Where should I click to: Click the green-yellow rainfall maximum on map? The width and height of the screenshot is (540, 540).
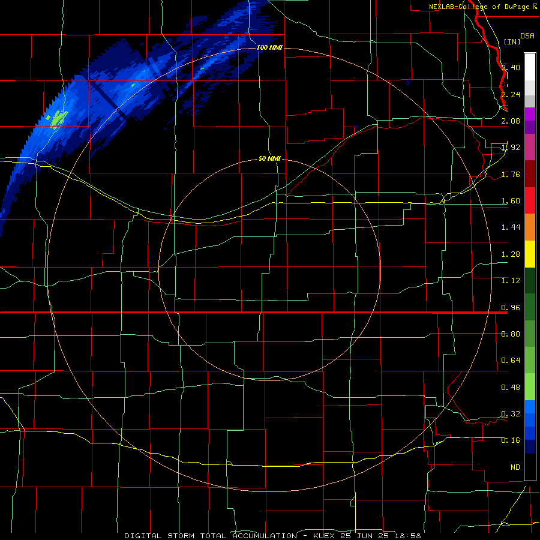coord(59,118)
